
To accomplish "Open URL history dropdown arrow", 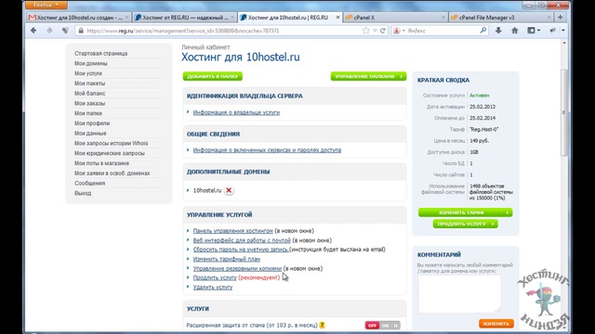I will click(x=375, y=31).
